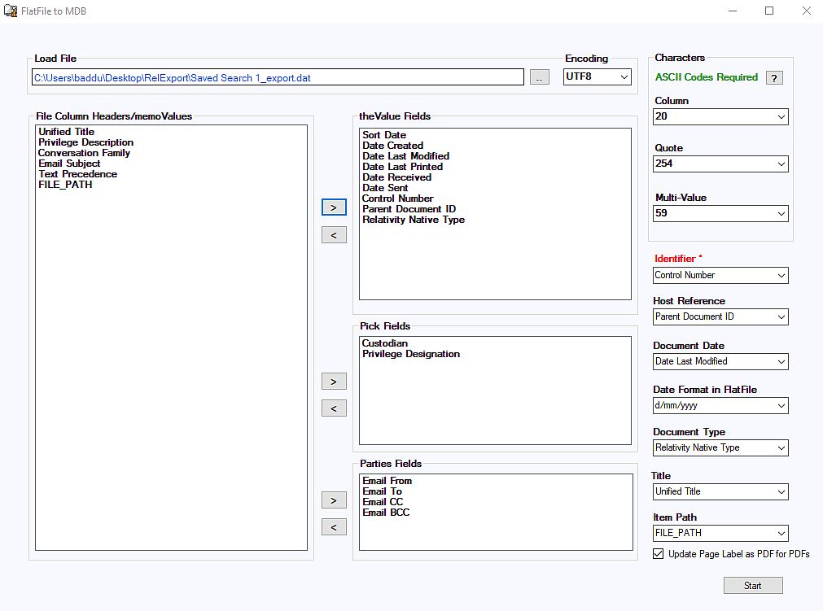
Task: Click the "<" arrow beside Pick Fields
Action: 333,408
